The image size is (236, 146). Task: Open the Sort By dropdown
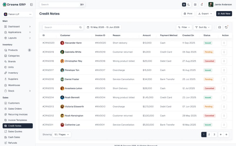point(203,27)
